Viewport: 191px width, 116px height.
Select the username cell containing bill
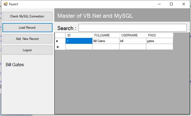(x=133, y=41)
